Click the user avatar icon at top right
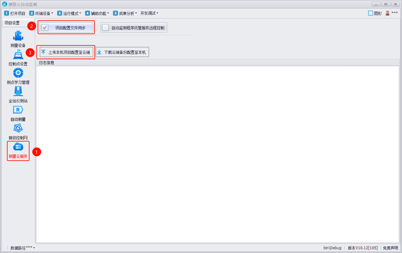 coord(388,13)
